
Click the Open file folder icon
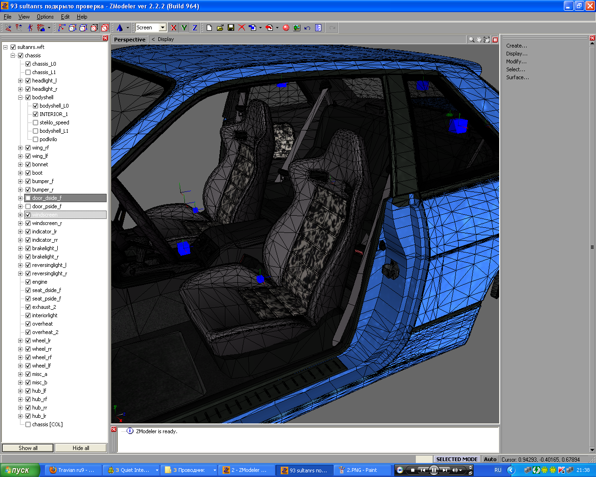[220, 28]
